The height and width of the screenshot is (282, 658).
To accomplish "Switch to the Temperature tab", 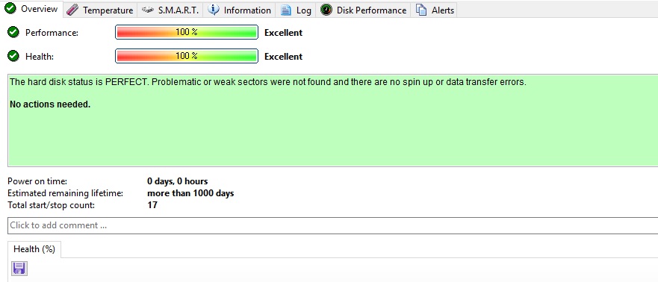I will click(x=100, y=10).
